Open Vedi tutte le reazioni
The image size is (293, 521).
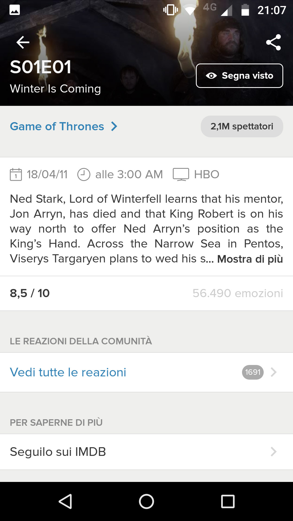(68, 372)
